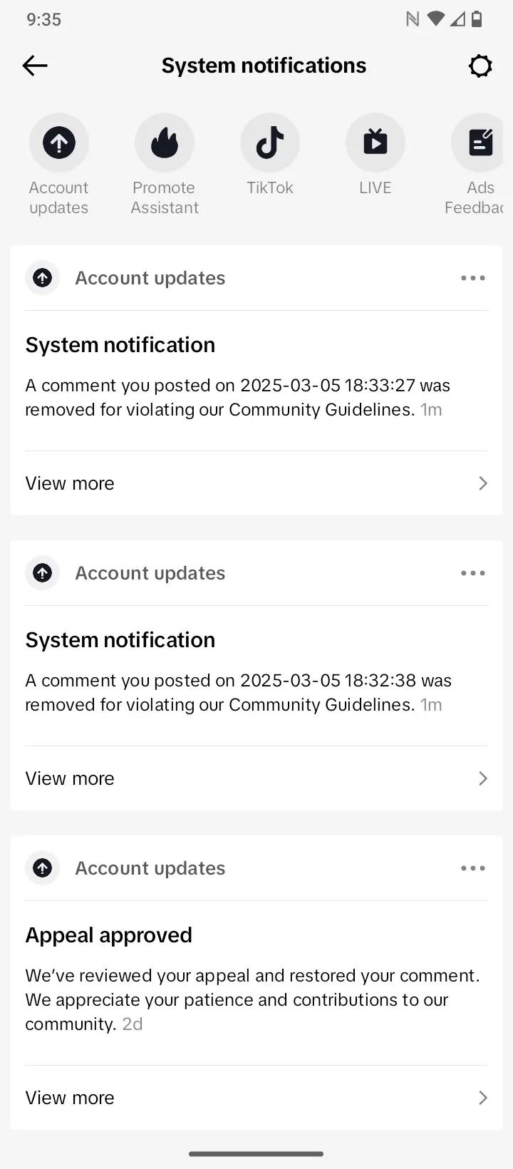Open notification settings gear icon
The width and height of the screenshot is (513, 1169).
pos(480,66)
